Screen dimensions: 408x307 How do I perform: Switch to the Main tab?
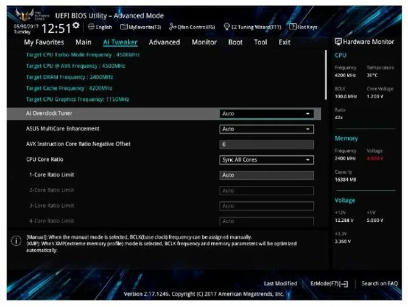click(x=83, y=42)
